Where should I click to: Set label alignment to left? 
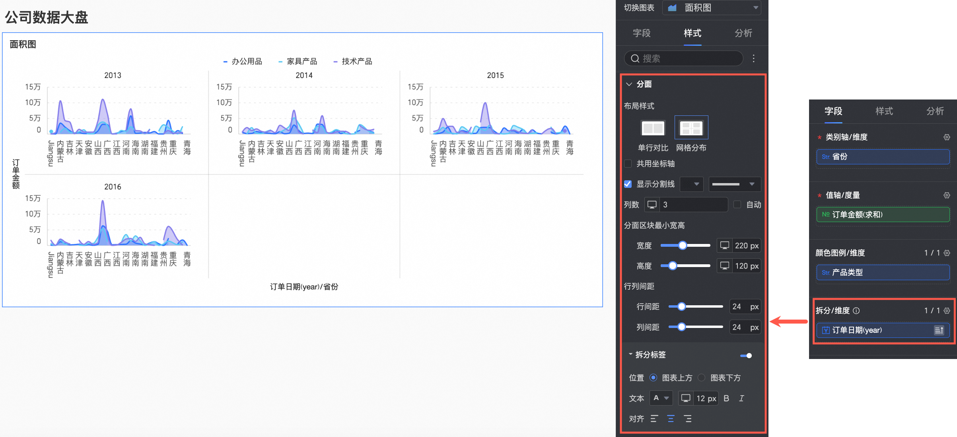654,419
